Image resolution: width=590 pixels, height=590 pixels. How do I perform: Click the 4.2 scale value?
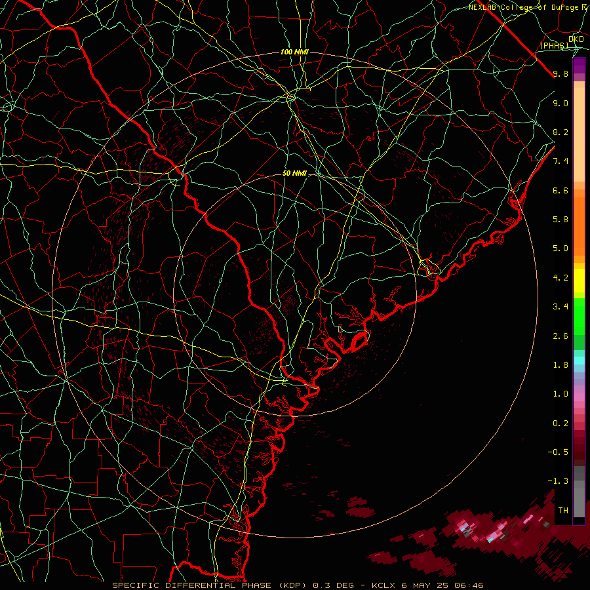click(560, 278)
